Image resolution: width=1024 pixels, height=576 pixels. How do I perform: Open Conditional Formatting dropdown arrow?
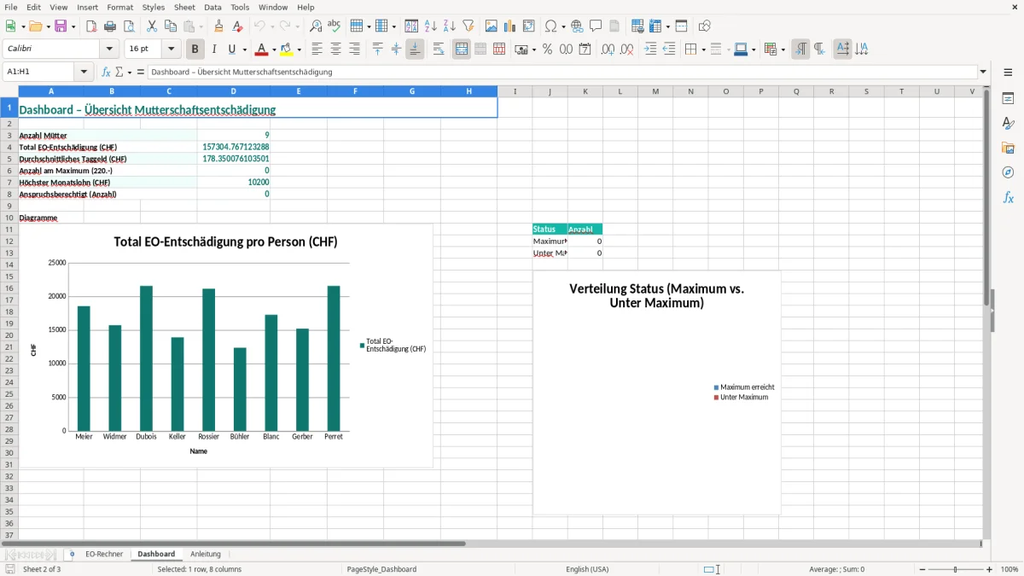pos(783,49)
